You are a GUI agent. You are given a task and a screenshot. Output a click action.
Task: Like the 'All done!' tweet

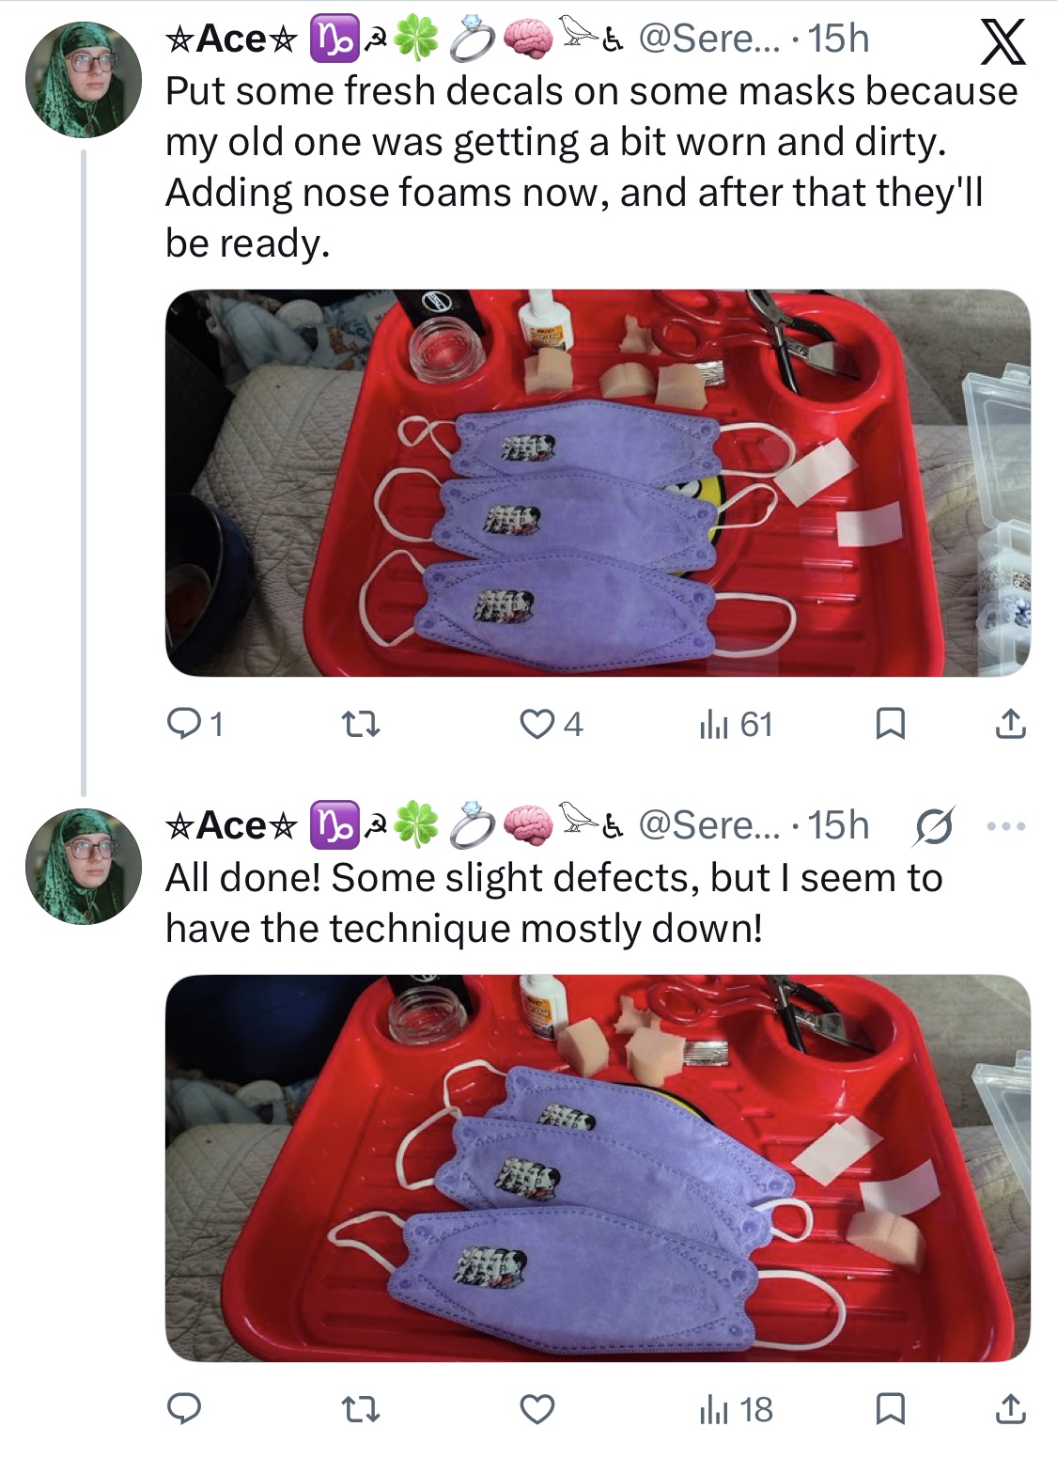(536, 1409)
